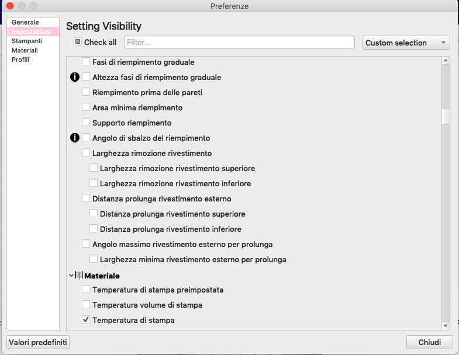Click the Chiudi button
Viewport: 459px width, 355px height.
[429, 342]
